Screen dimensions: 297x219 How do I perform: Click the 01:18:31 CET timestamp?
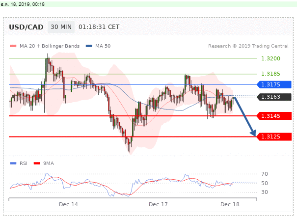point(99,27)
